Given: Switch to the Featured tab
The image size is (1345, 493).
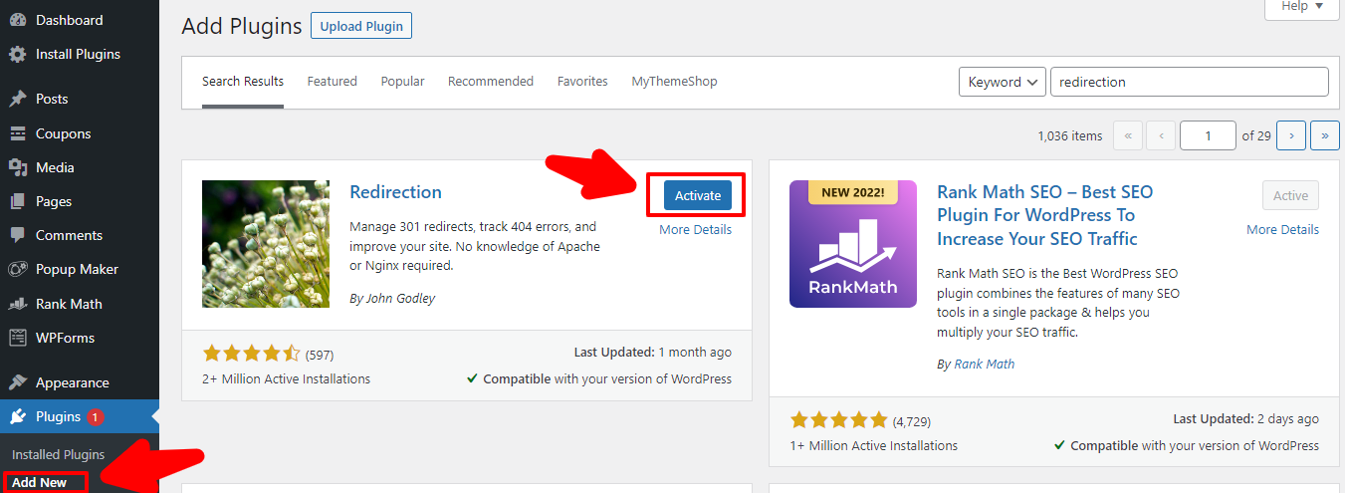Looking at the screenshot, I should (x=333, y=82).
